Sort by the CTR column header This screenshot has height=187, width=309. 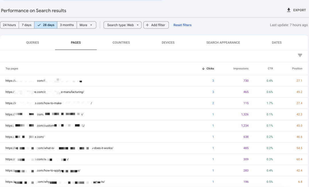(x=270, y=69)
